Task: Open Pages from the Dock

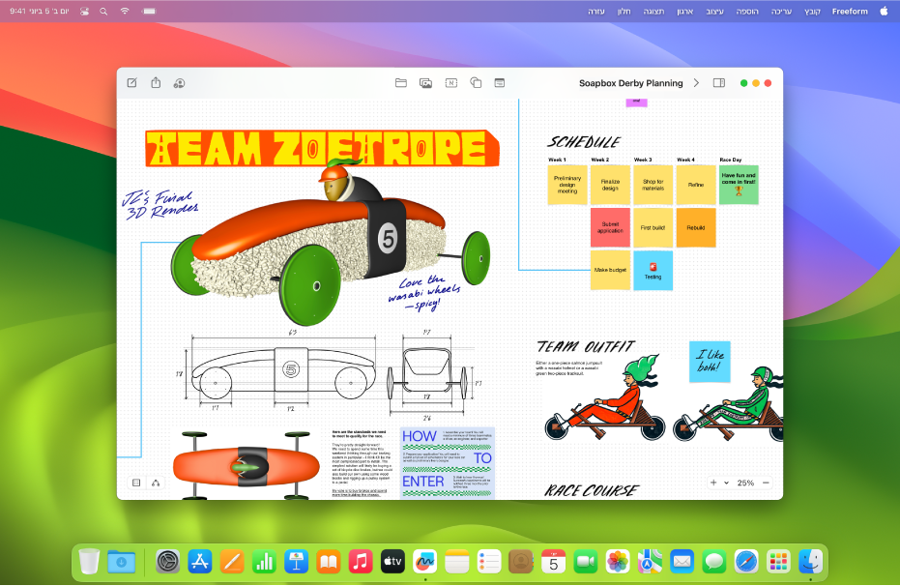Action: point(232,561)
